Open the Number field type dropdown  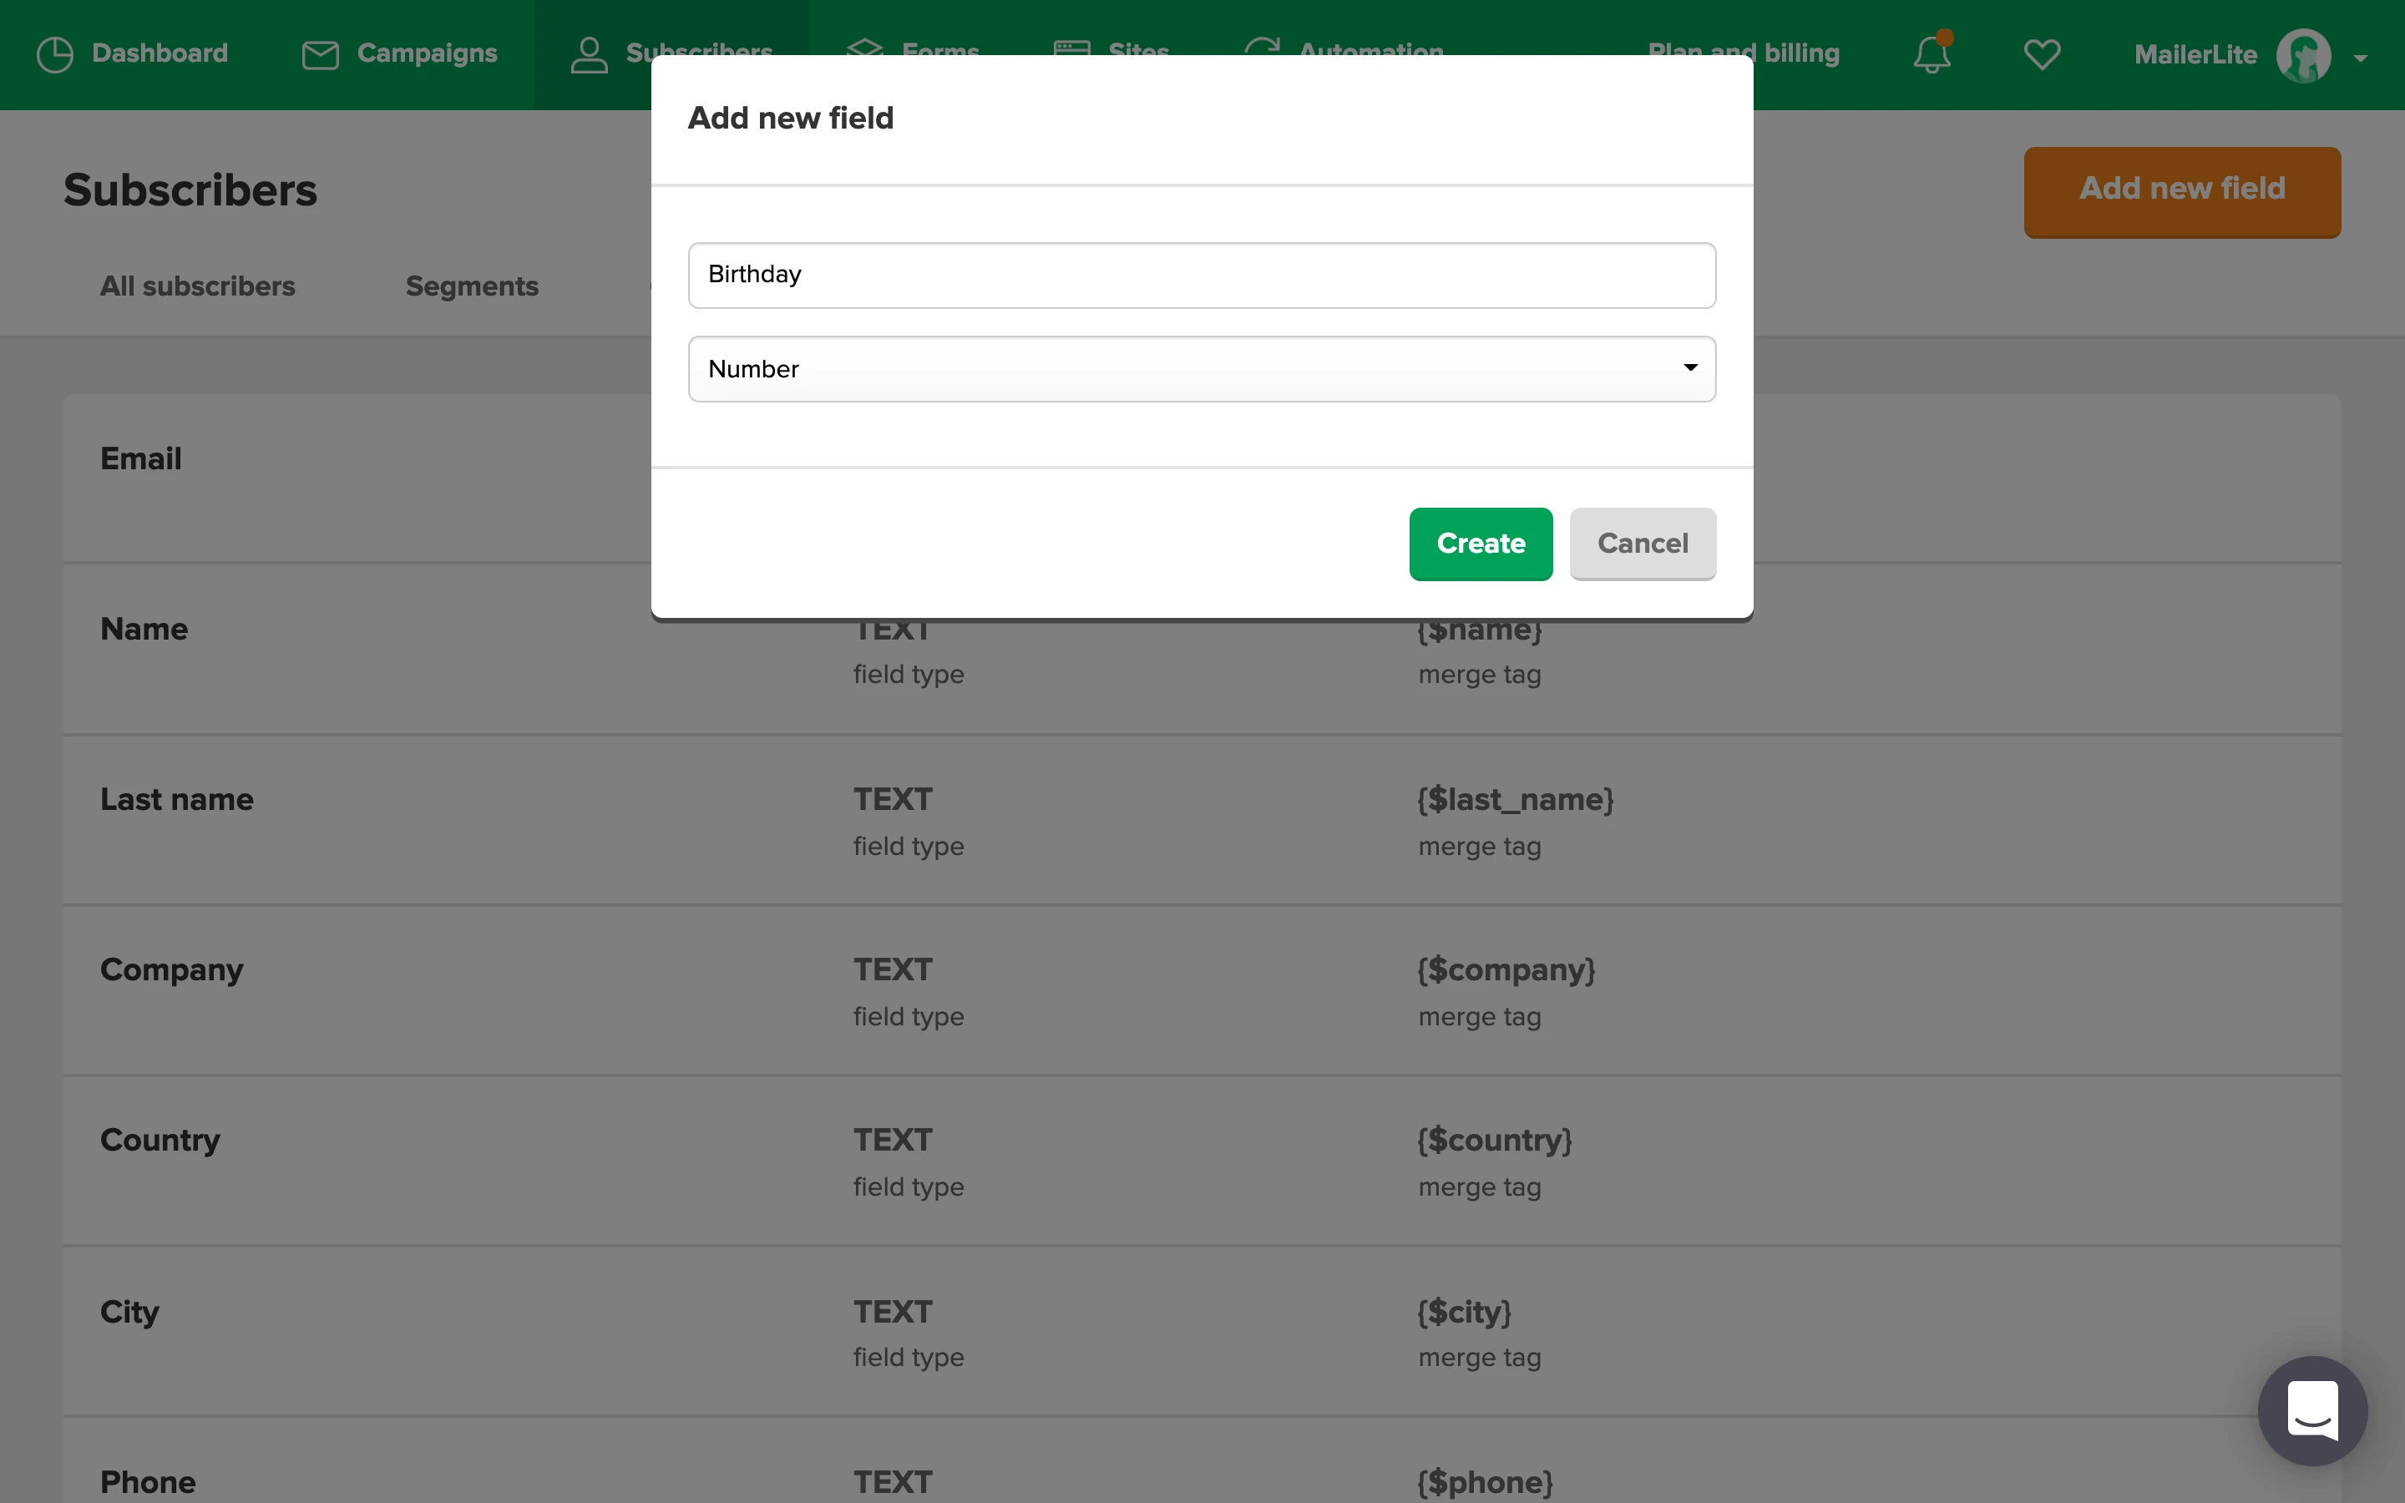coord(1202,369)
